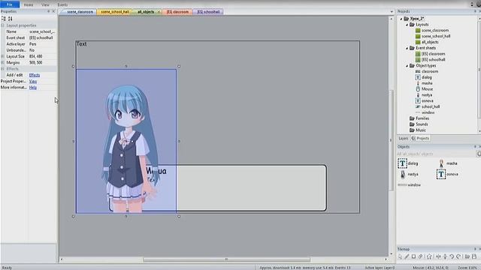Collapse the Object types folder
The width and height of the screenshot is (481, 270).
click(x=407, y=65)
